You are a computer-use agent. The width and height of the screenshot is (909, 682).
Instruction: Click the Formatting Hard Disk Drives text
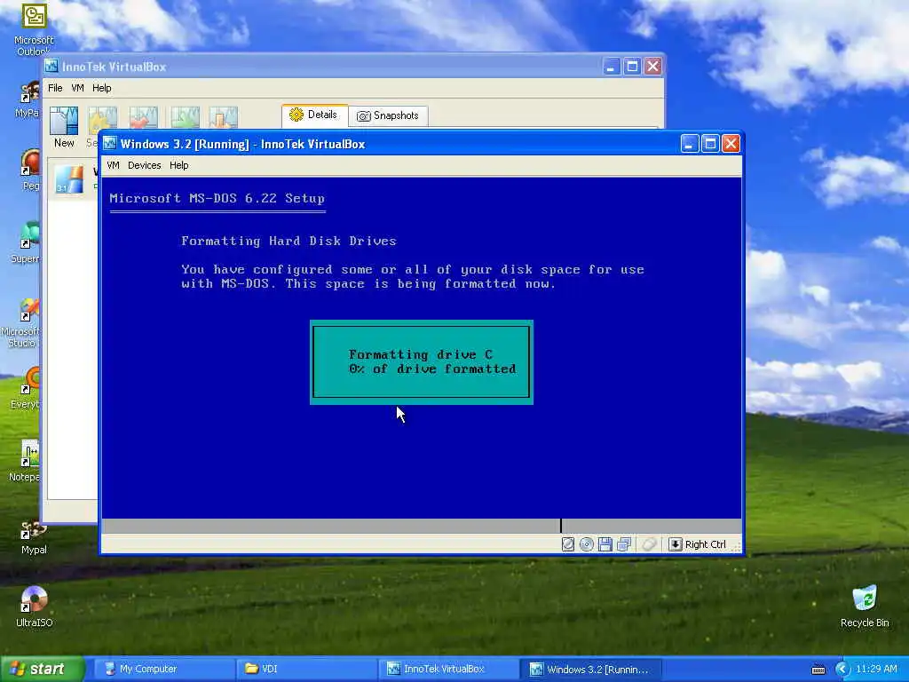coord(289,241)
